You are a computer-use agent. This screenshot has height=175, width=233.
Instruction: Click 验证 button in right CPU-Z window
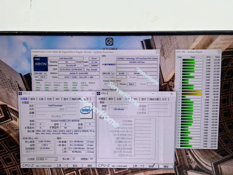tap(151, 166)
